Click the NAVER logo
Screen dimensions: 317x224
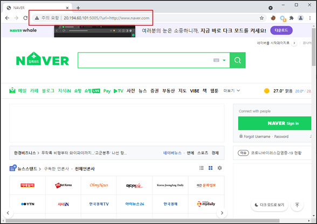pos(43,59)
